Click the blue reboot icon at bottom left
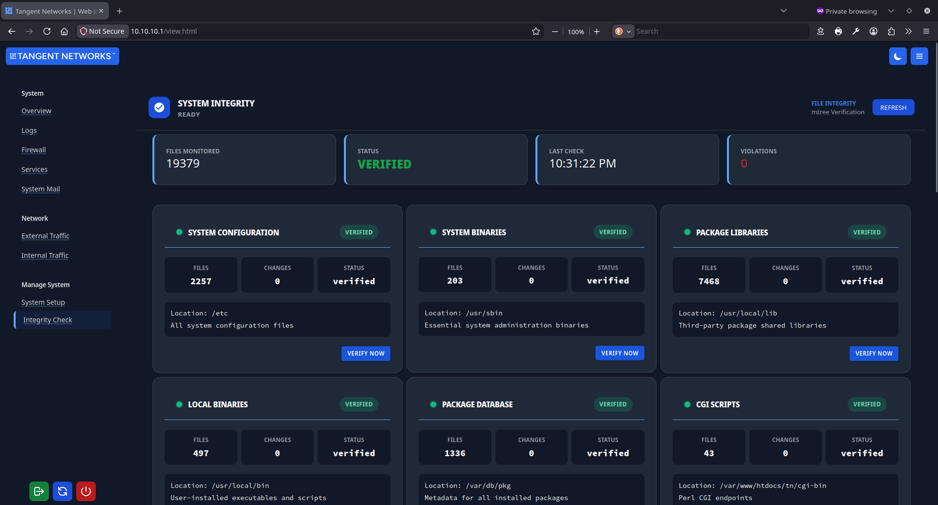This screenshot has width=938, height=505. tap(62, 491)
